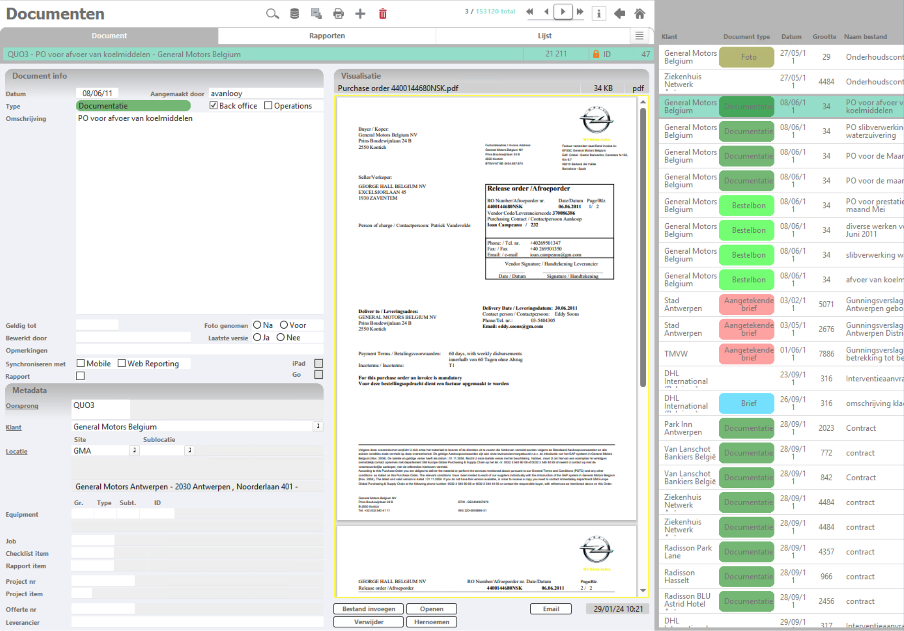Open the info icon

599,13
